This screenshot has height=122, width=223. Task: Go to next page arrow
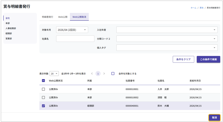point(104,74)
